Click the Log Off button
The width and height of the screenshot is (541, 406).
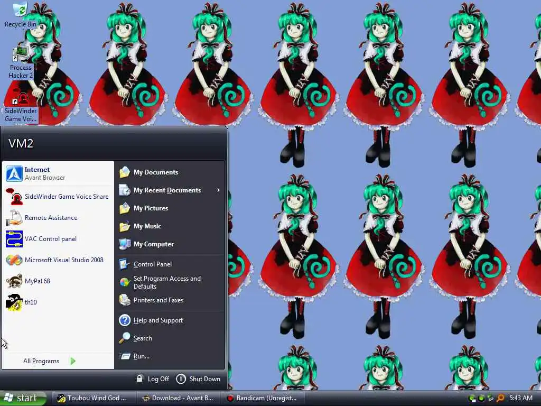[153, 379]
